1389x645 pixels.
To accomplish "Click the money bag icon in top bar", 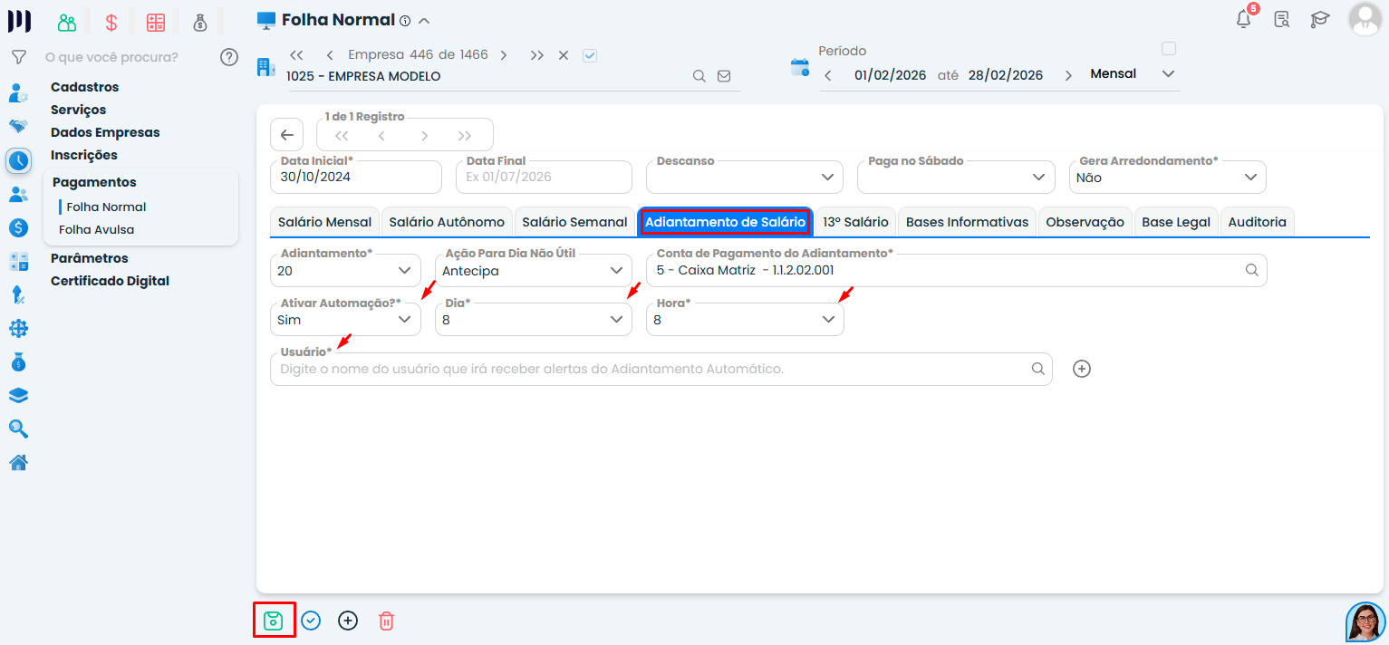I will click(200, 23).
